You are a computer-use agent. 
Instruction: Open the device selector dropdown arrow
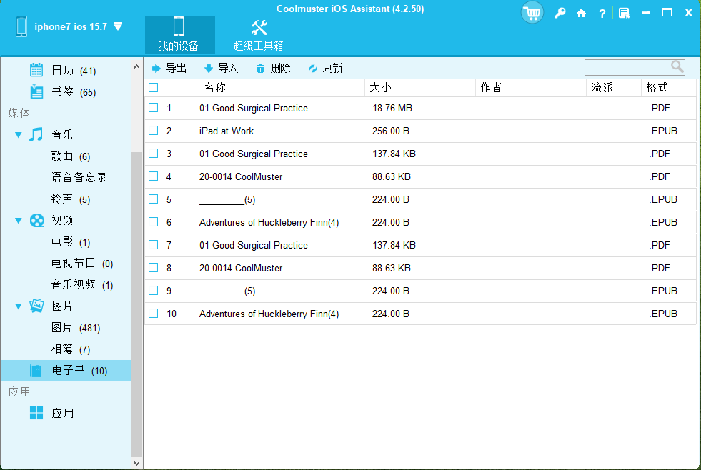118,27
